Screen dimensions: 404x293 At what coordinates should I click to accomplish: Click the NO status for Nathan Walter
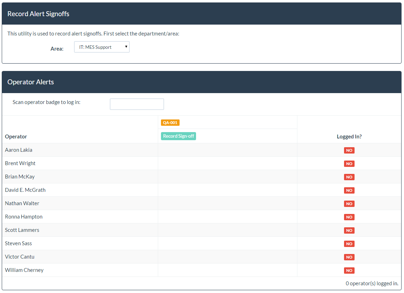click(349, 204)
